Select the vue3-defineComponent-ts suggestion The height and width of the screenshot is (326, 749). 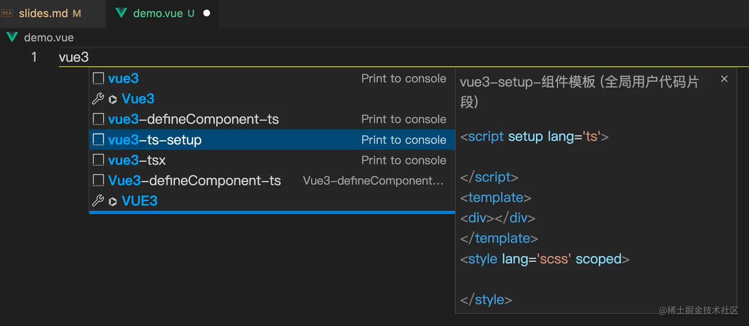click(193, 119)
